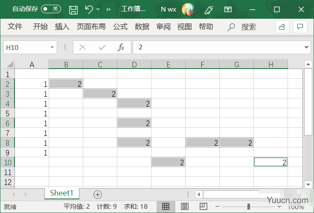Select row header 10
The height and width of the screenshot is (213, 314).
click(7, 162)
